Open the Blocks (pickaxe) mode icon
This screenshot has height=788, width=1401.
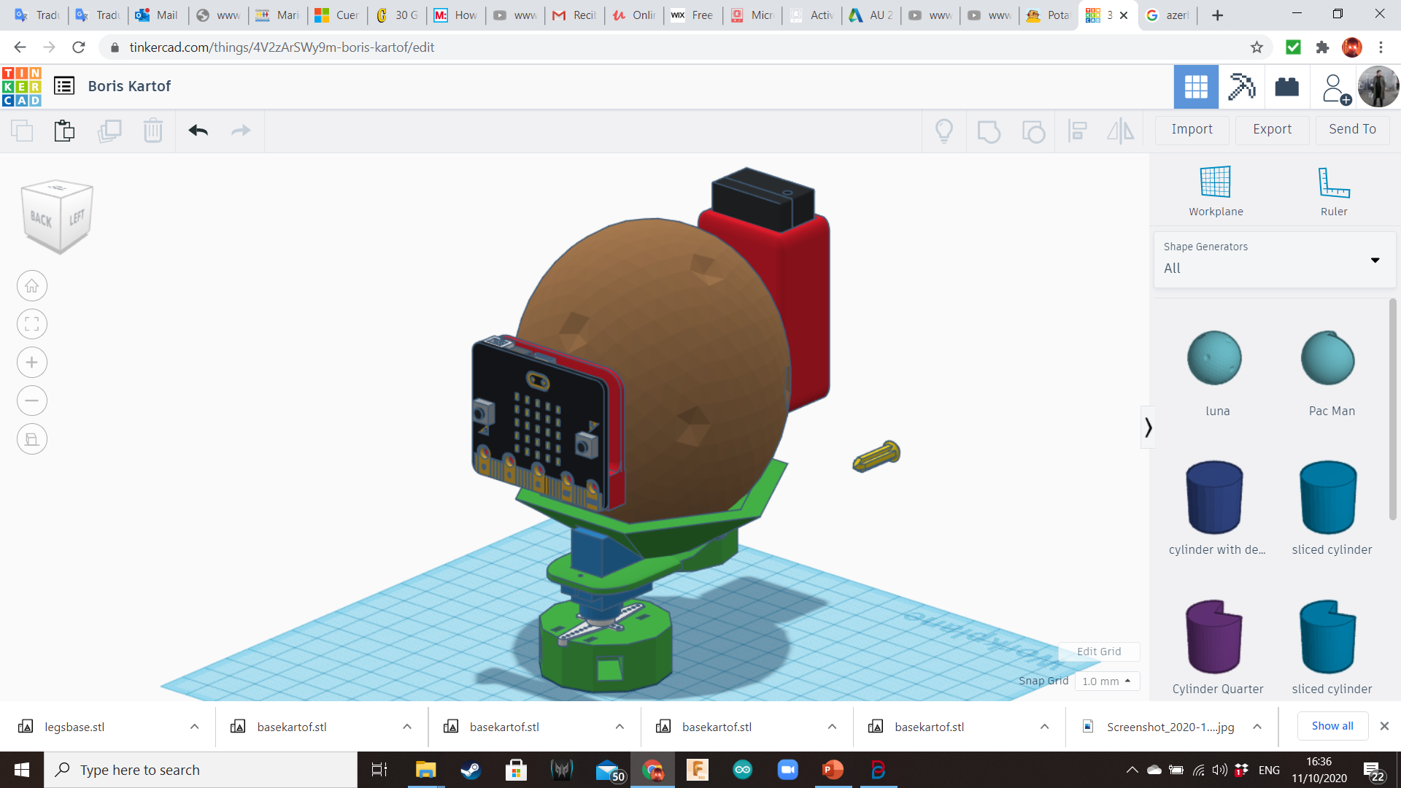click(x=1241, y=87)
